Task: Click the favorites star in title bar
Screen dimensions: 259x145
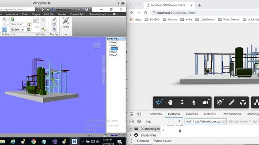Action: click(48, 9)
